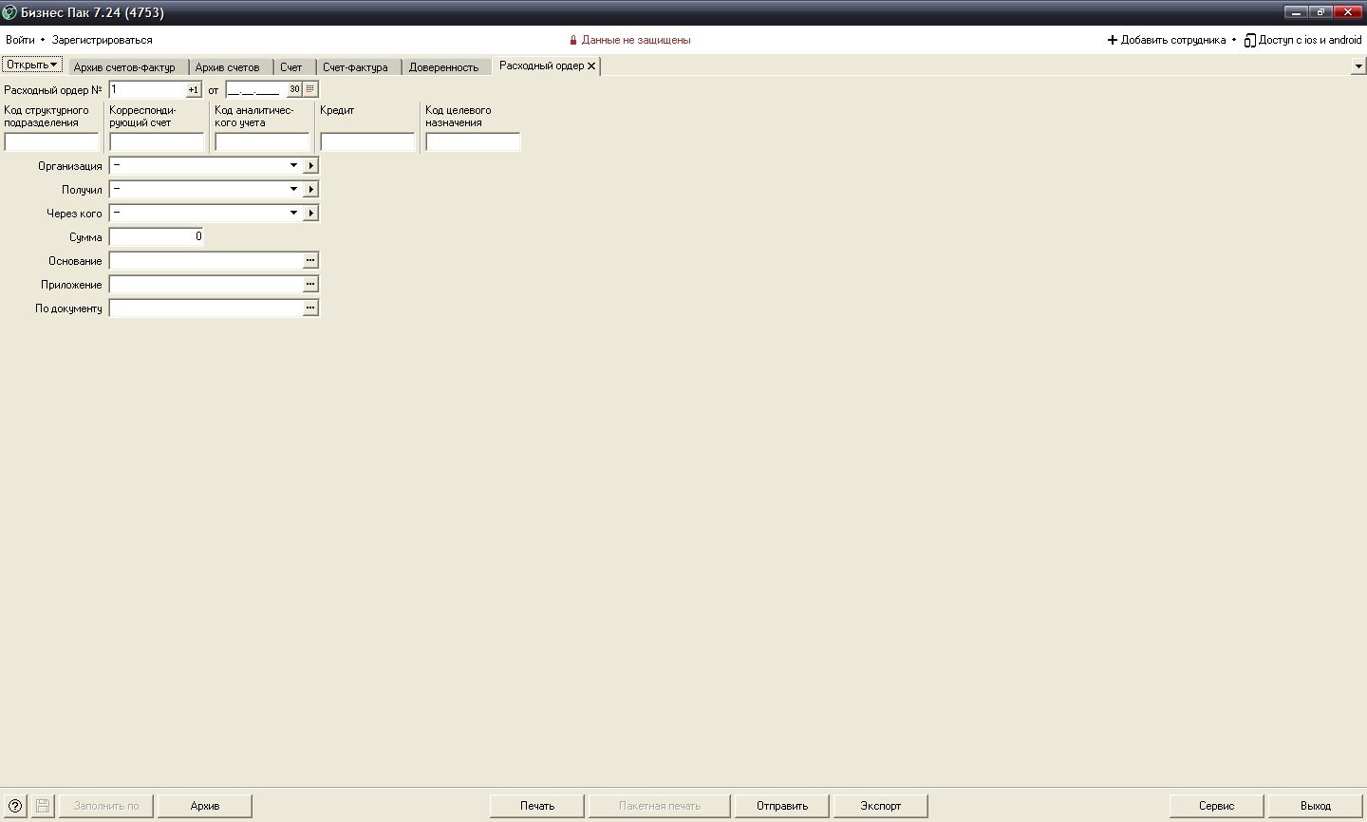1367x822 pixels.
Task: Focus the Расходный ордер № field
Action: pos(147,89)
